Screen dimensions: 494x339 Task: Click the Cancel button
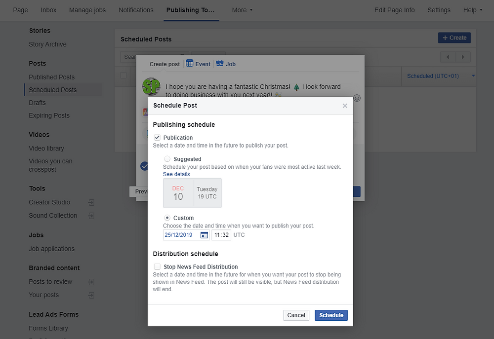point(296,315)
